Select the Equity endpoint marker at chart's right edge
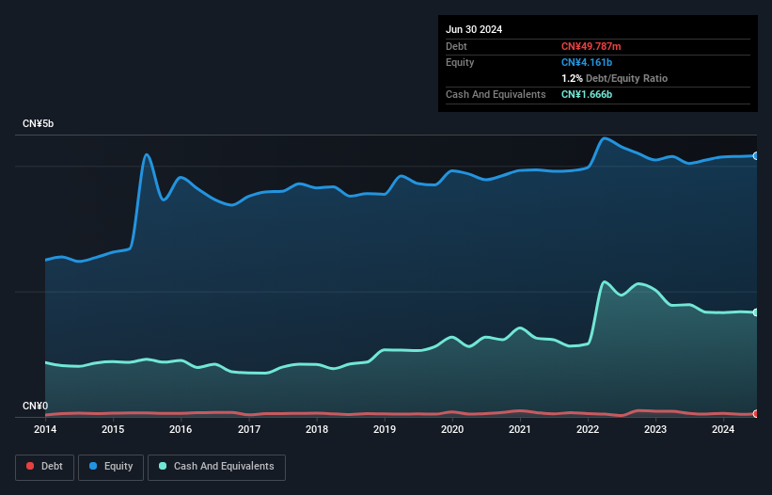The width and height of the screenshot is (772, 495). coord(756,156)
